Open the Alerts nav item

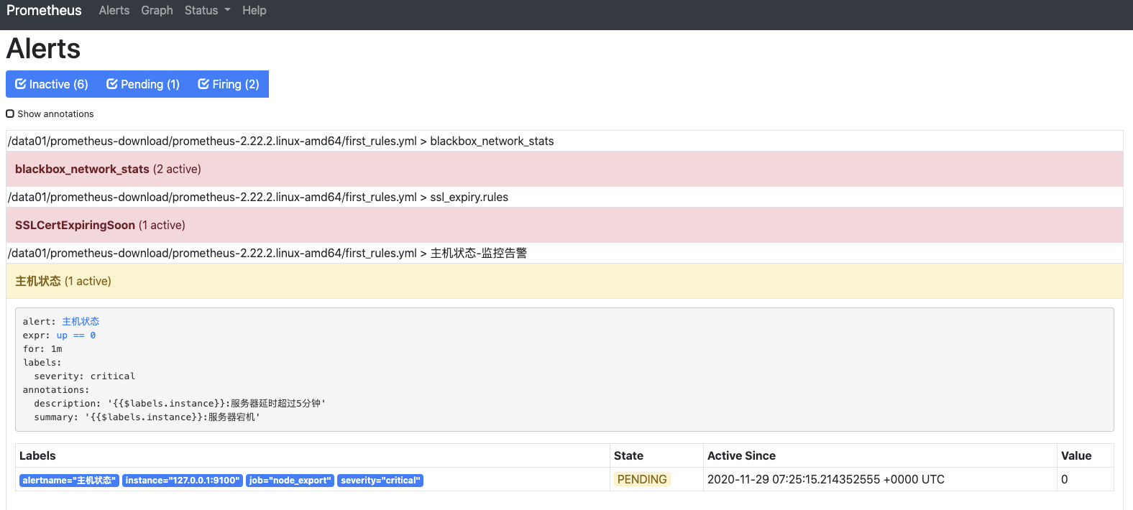114,10
